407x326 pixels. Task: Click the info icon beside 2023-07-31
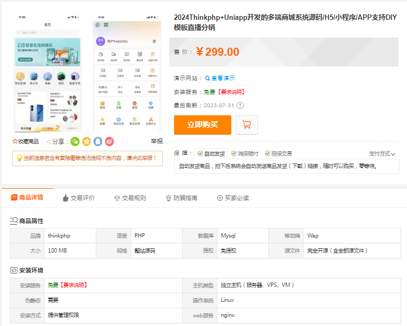coord(240,105)
